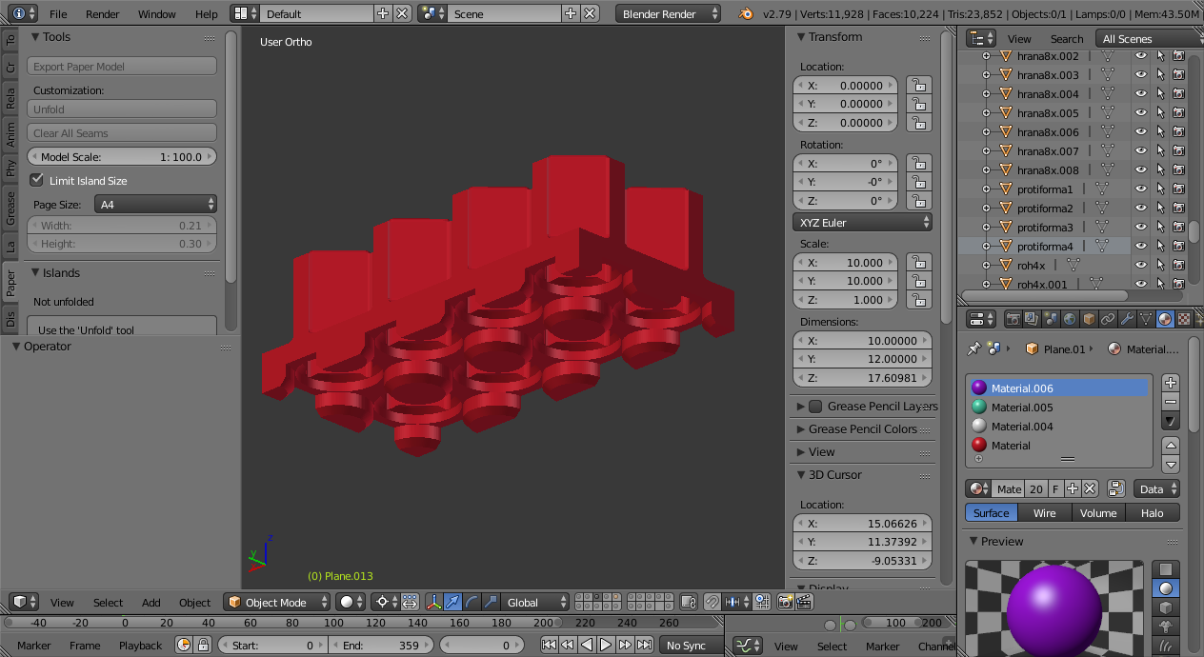The width and height of the screenshot is (1204, 657).
Task: Expand the Grease Pencil Colors panel
Action: (861, 429)
